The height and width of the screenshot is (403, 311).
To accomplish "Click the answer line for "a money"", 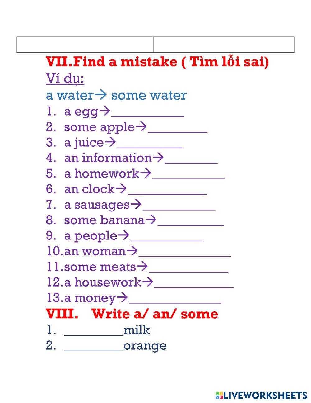I will point(175,299).
